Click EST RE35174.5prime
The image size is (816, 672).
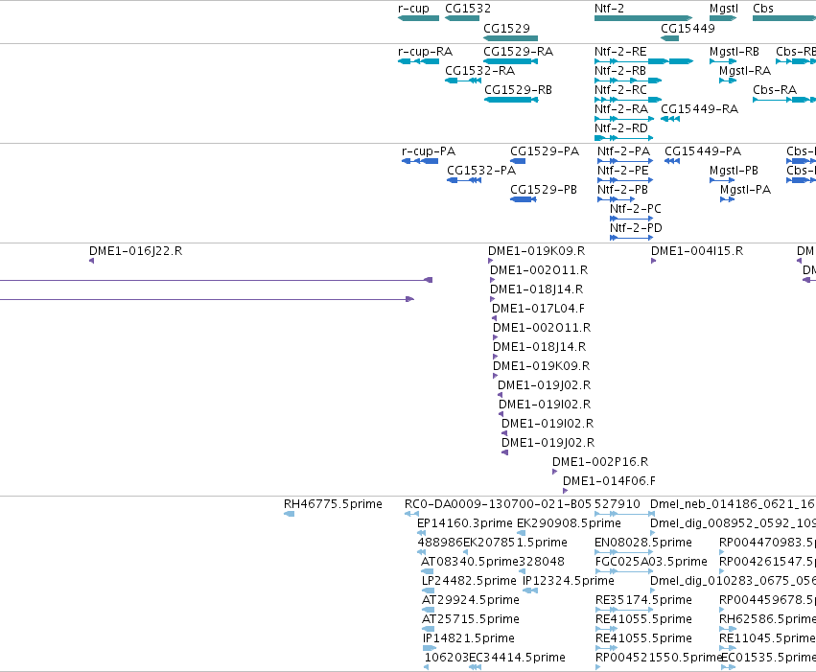point(643,600)
